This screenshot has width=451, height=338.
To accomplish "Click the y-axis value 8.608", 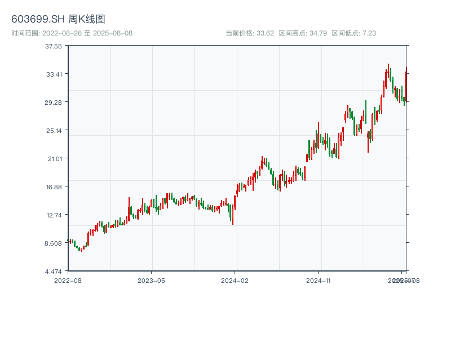I will click(x=53, y=243).
